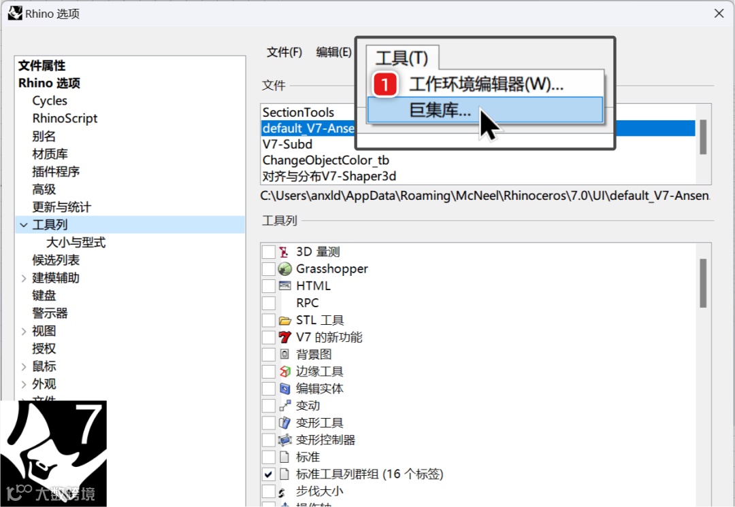Select SectionTools in file list
This screenshot has height=507, width=735.
coord(298,112)
